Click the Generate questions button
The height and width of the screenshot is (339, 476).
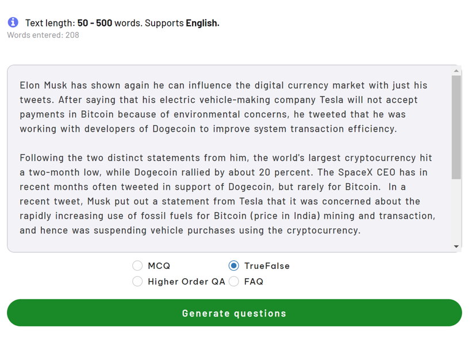(235, 313)
